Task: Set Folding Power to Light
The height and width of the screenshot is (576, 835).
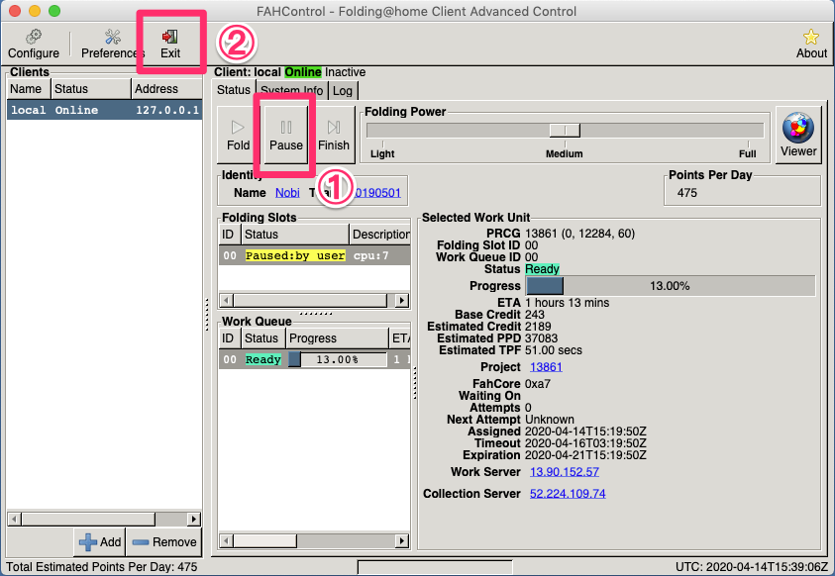Action: click(382, 153)
